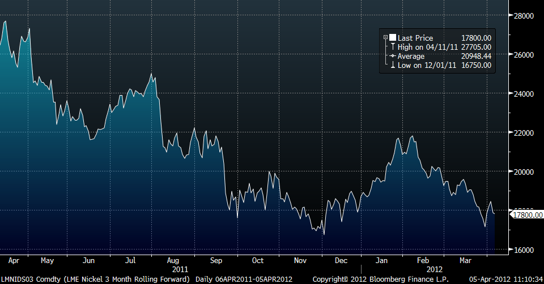Click the Sep month label on x-axis
Viewport: 544px width, 284px height.
tap(215, 261)
